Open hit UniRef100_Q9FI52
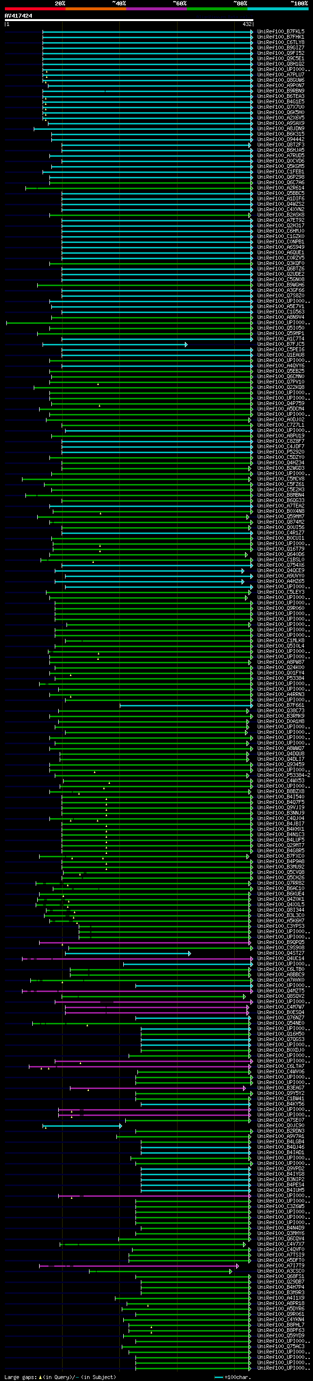 click(x=281, y=53)
